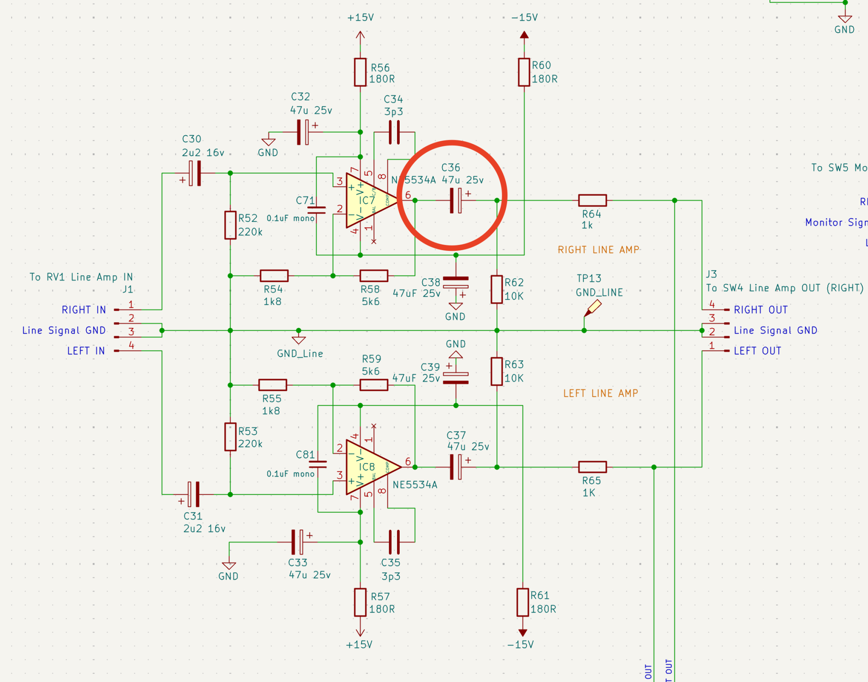The height and width of the screenshot is (682, 868).
Task: Click GND symbol next to C33
Action: pos(229,565)
